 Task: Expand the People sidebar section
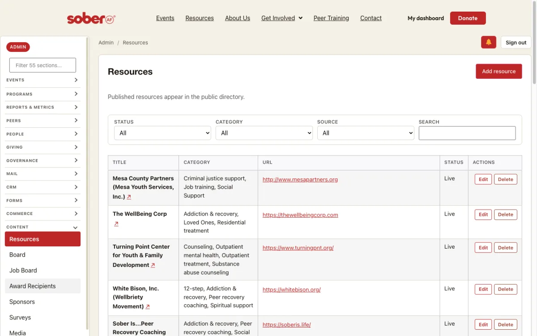43,134
